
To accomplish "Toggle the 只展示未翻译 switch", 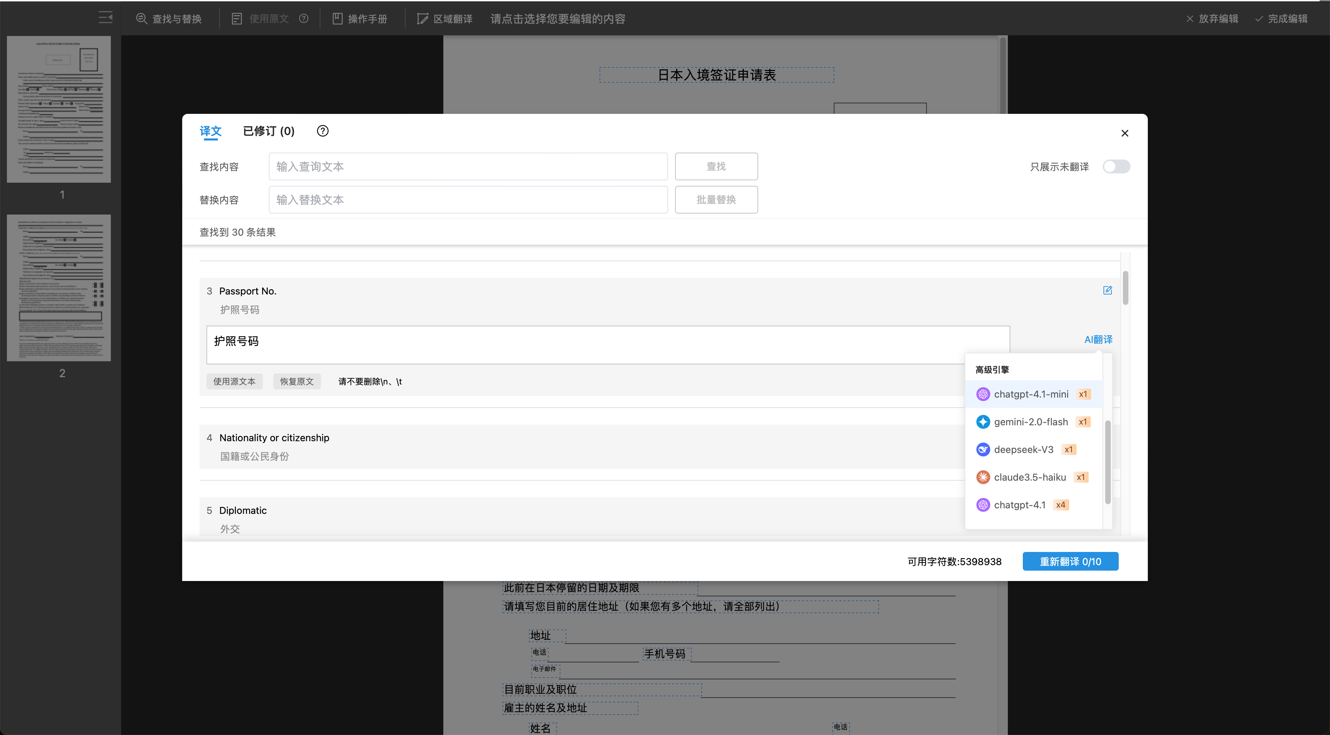I will pos(1116,166).
